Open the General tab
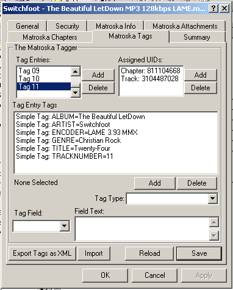 tap(27, 26)
